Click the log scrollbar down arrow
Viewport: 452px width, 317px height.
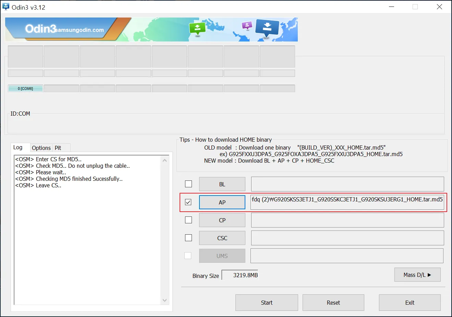(x=165, y=300)
